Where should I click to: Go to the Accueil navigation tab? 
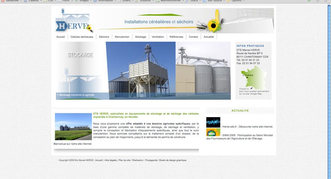point(61,37)
